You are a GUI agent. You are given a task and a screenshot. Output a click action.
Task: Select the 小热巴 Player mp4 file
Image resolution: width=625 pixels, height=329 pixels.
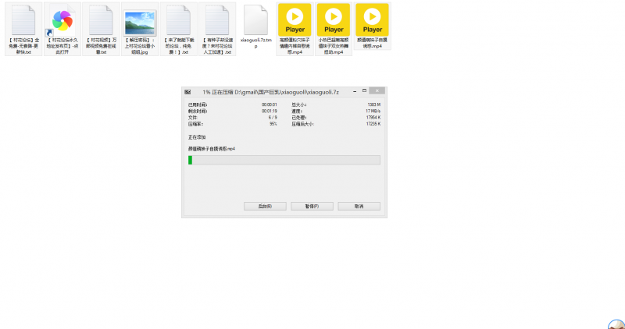click(334, 21)
